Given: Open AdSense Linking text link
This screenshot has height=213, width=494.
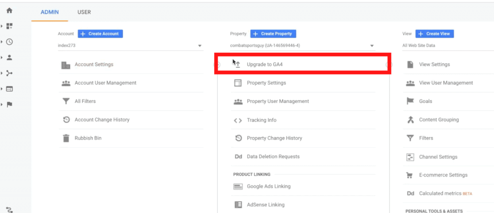Looking at the screenshot, I should (x=266, y=205).
